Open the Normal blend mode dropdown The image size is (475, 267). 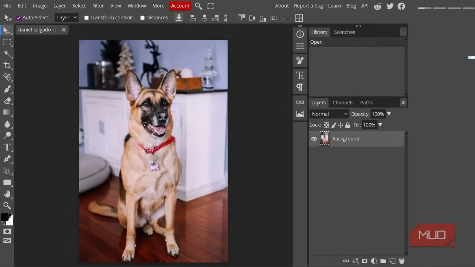point(329,114)
